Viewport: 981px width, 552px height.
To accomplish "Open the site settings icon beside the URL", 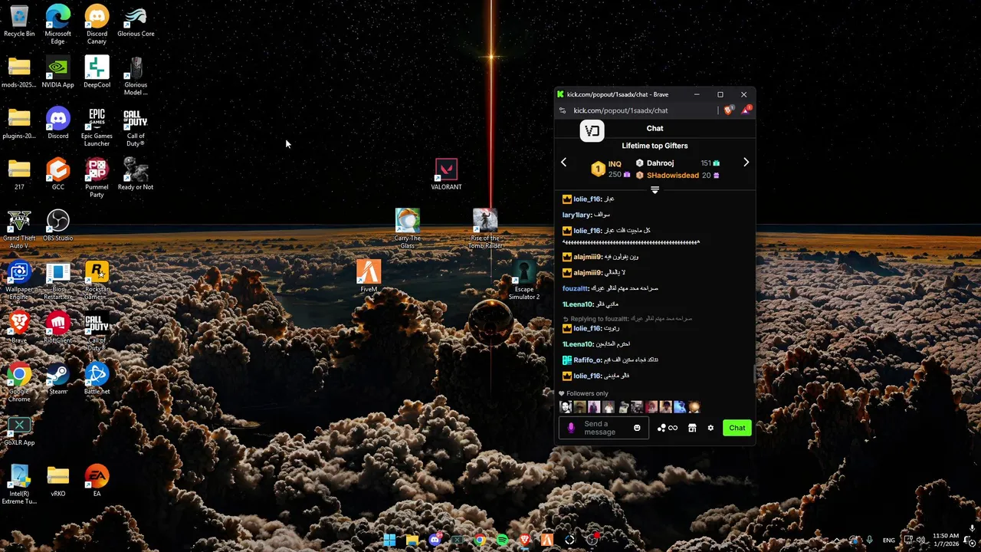I will click(563, 110).
